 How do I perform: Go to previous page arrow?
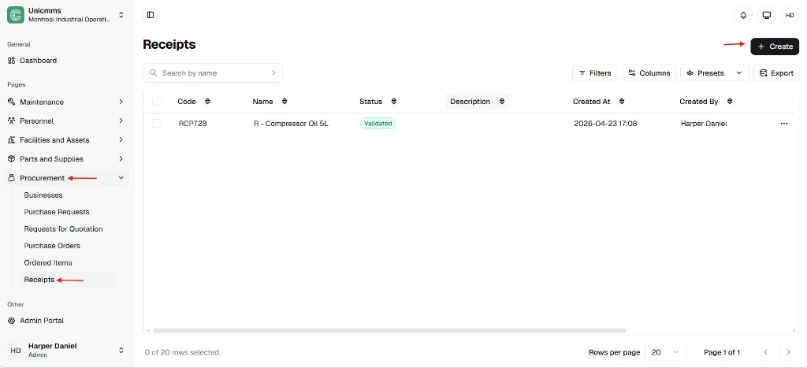point(765,352)
